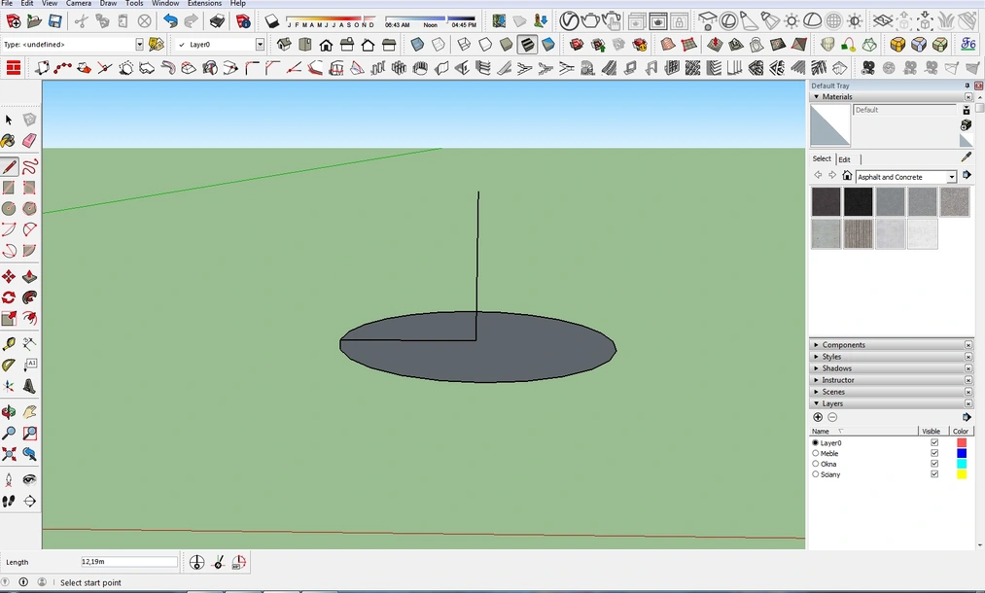Toggle visibility of the Meble layer
This screenshot has height=593, width=985.
click(932, 453)
